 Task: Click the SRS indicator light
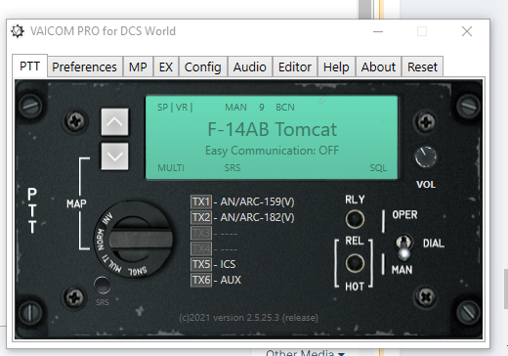pyautogui.click(x=102, y=285)
